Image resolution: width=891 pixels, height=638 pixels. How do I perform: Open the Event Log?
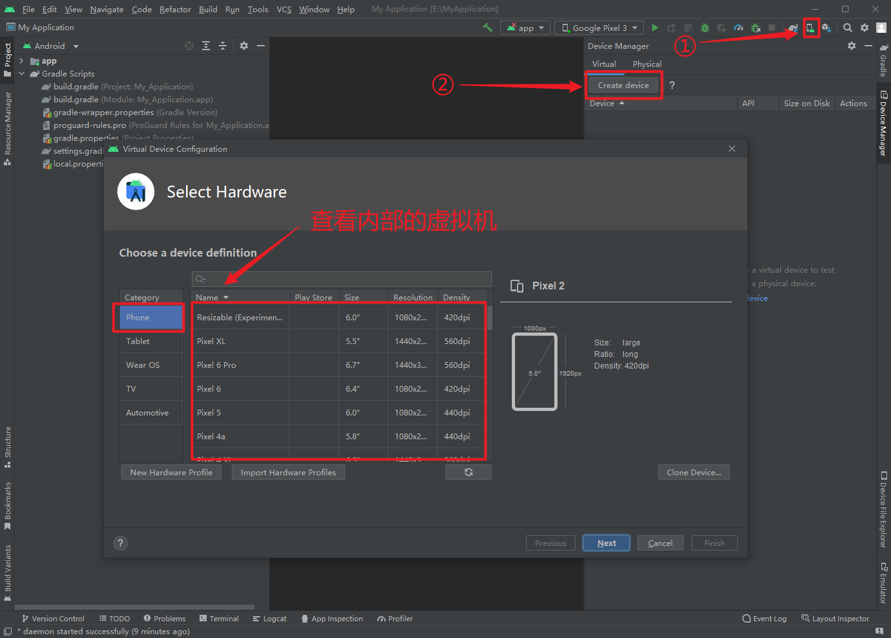click(764, 619)
